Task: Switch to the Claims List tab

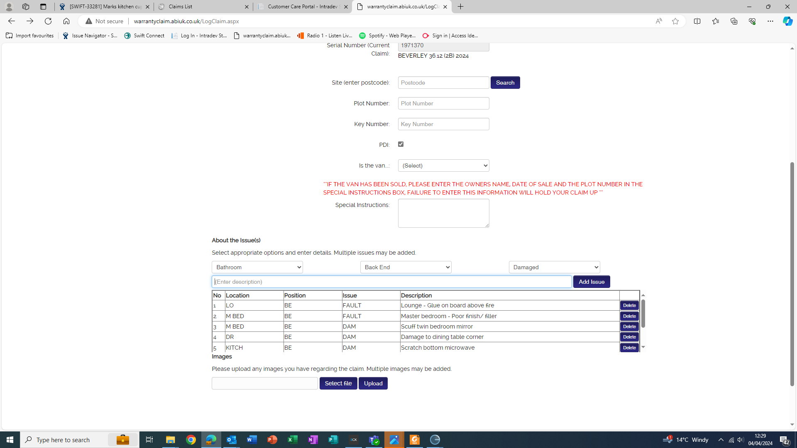Action: point(203,7)
